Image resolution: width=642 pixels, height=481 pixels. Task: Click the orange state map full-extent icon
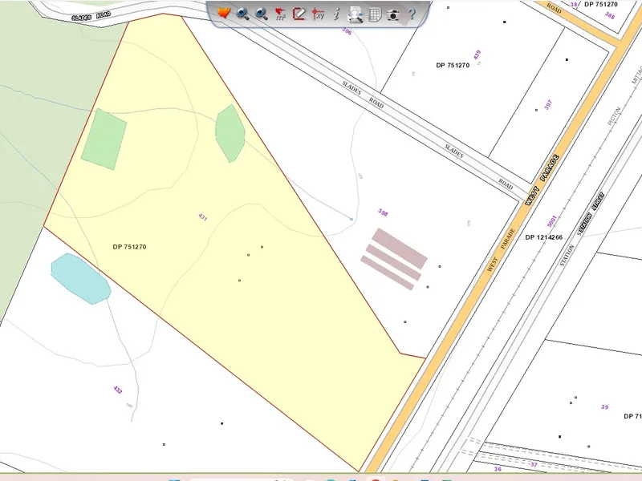coord(224,14)
